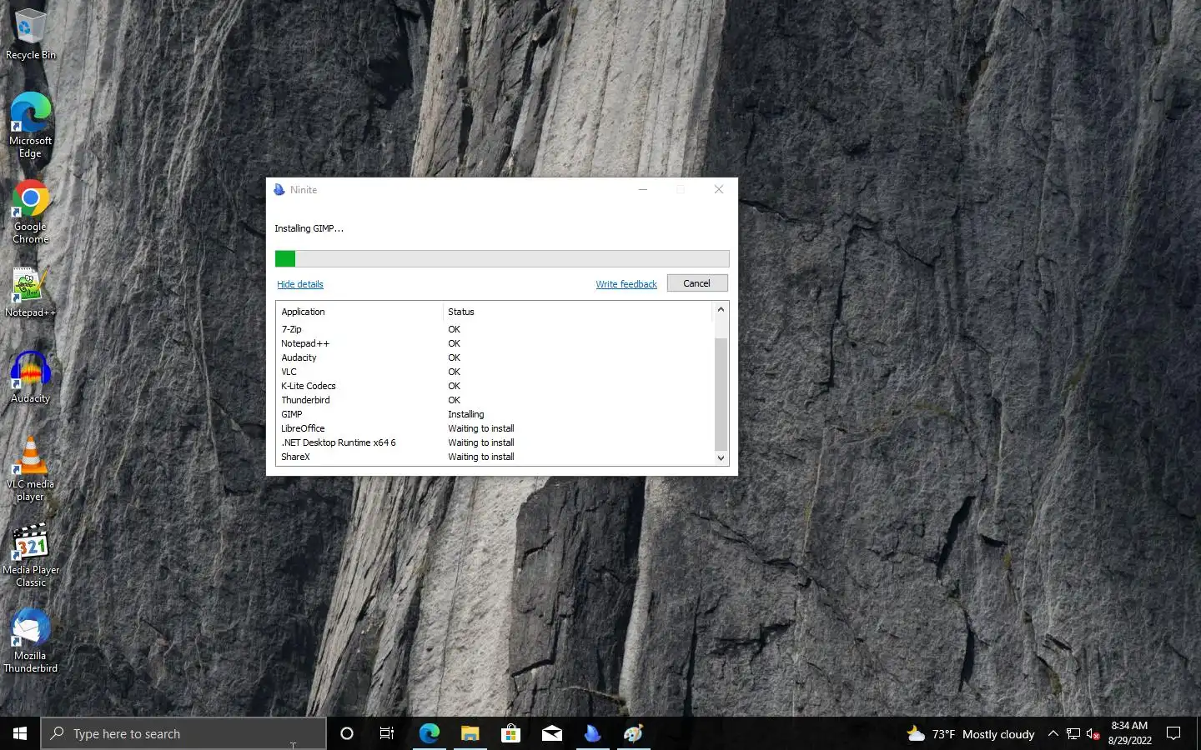
Task: Click the GIMP installer taskbar icon
Action: 633,733
